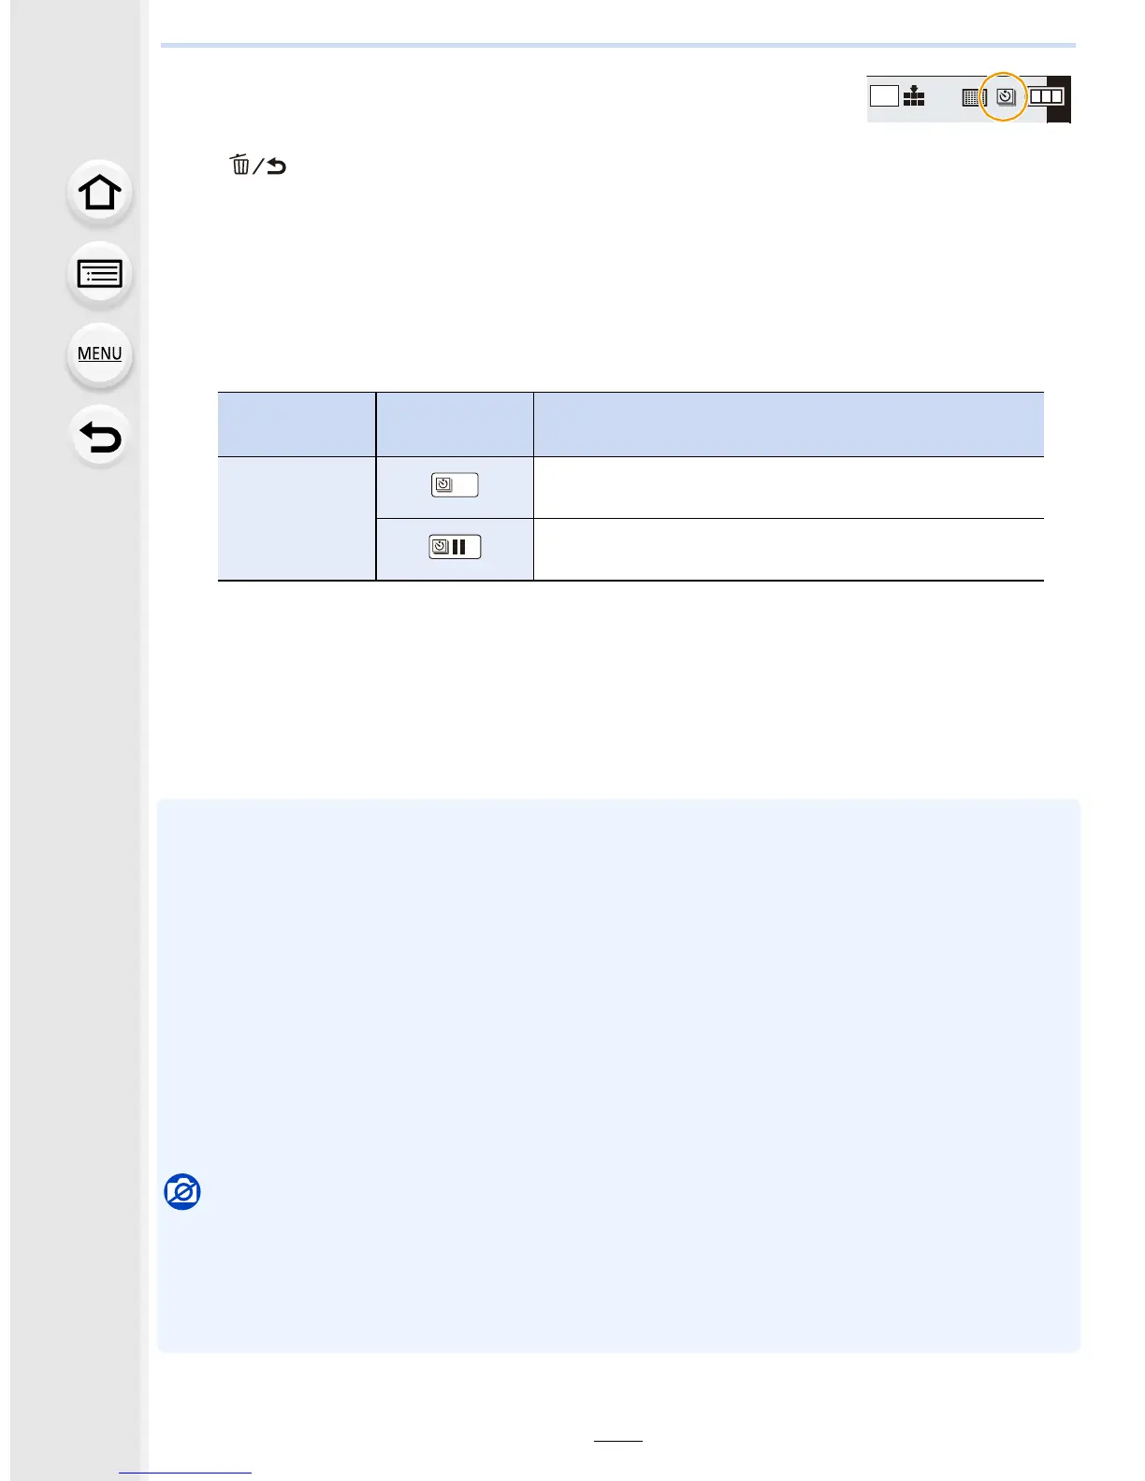
Task: Click the underlined page number at bottom center
Action: tap(618, 1440)
